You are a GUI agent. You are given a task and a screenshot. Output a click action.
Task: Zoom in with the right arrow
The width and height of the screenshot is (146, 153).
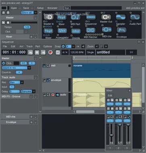(106, 46)
